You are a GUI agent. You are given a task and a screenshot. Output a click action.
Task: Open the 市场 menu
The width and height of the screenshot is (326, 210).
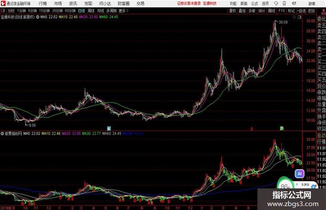pos(58,3)
